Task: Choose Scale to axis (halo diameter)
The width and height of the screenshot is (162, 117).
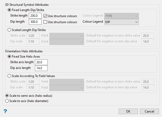Action: [7, 101]
